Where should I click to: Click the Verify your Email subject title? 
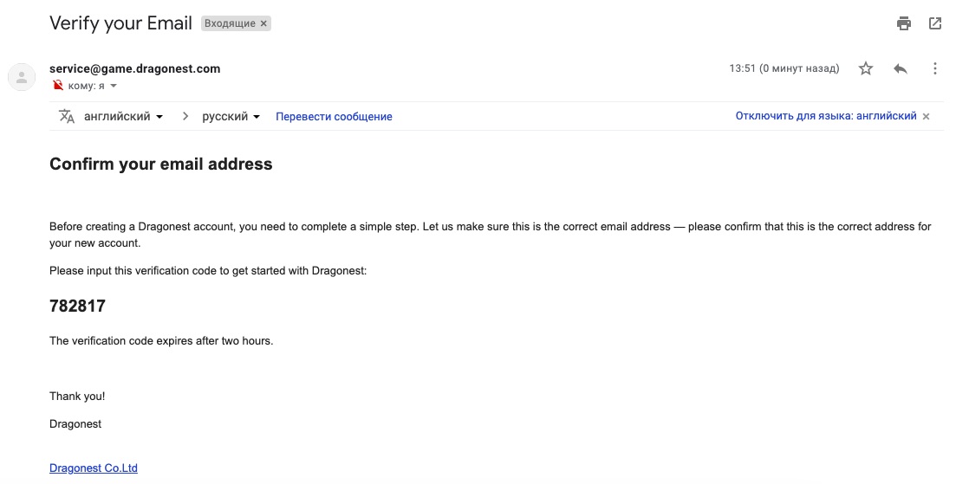tap(120, 23)
